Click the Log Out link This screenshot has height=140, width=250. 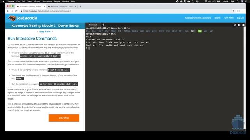pyautogui.click(x=241, y=18)
